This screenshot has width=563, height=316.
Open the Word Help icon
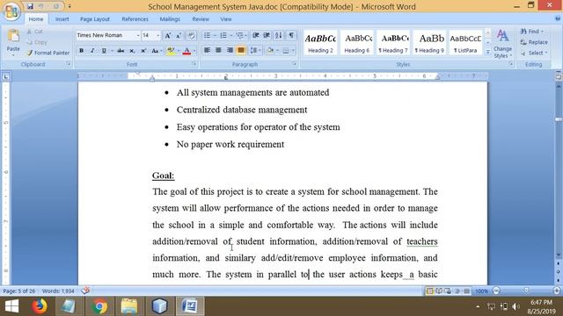pyautogui.click(x=558, y=18)
